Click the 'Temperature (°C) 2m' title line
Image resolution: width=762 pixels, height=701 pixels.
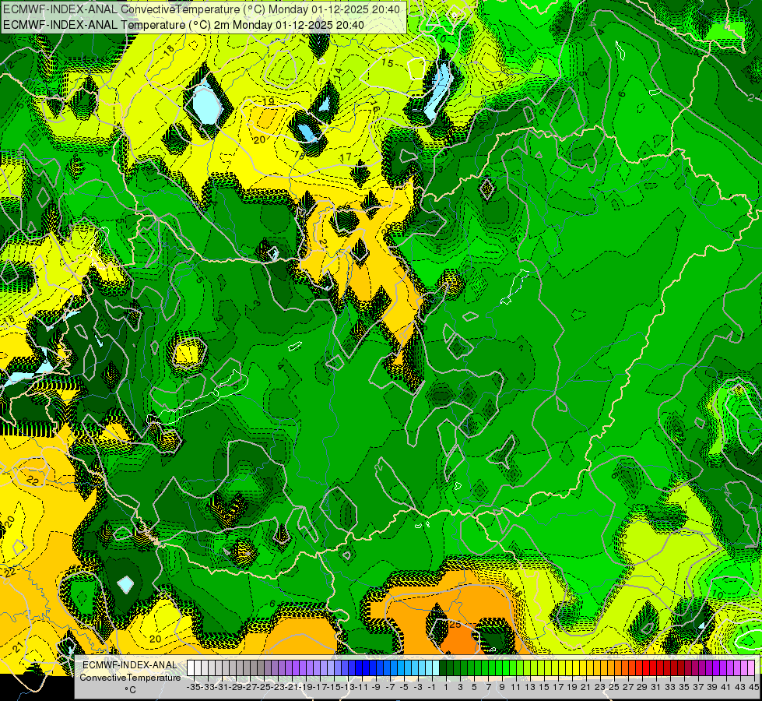(x=183, y=25)
